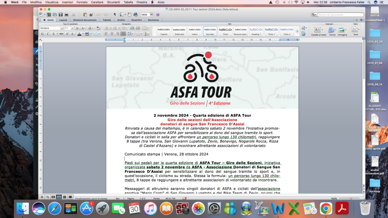Sort the selection with A-Z icon
The image size is (388, 218).
pos(147,34)
